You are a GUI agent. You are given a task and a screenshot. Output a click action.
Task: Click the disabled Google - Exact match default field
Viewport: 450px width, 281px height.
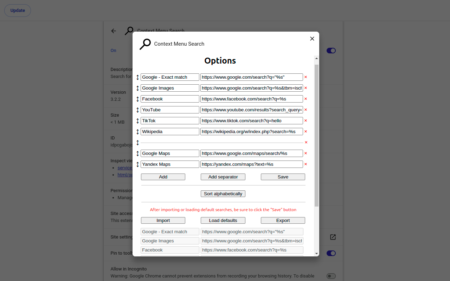pos(170,232)
